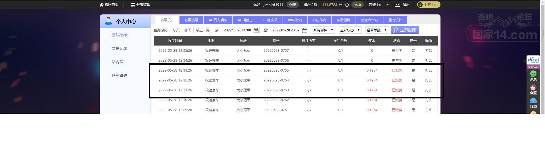Click 打印 for period 20220528-0754
This screenshot has height=155, width=545.
[429, 80]
